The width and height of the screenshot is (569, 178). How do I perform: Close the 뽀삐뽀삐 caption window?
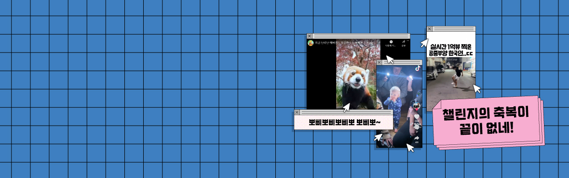(297, 112)
